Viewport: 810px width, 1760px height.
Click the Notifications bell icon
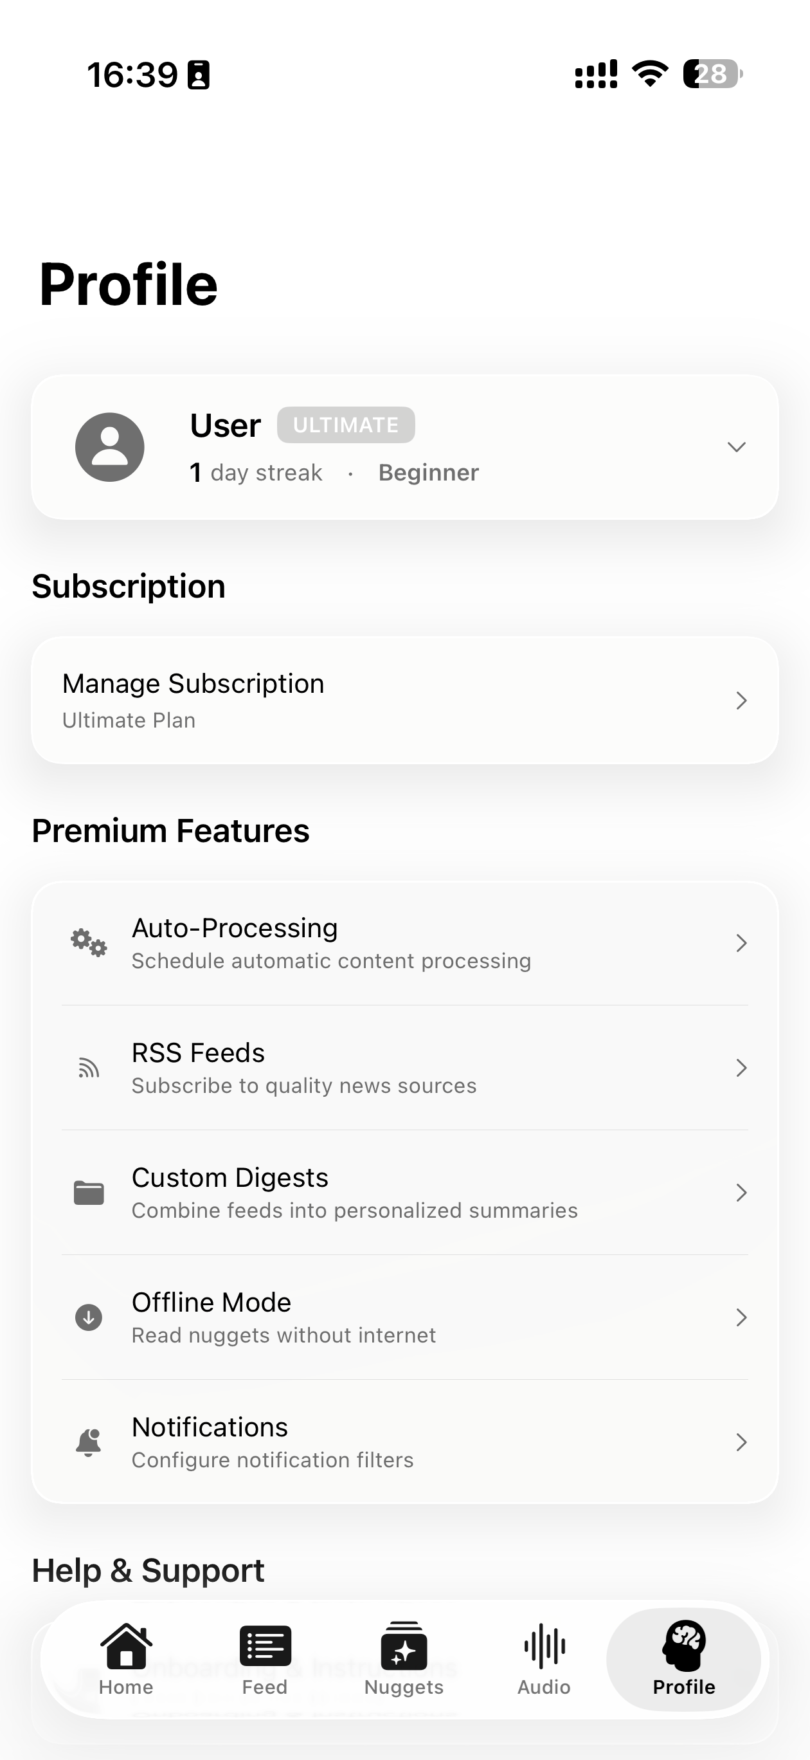(x=89, y=1442)
